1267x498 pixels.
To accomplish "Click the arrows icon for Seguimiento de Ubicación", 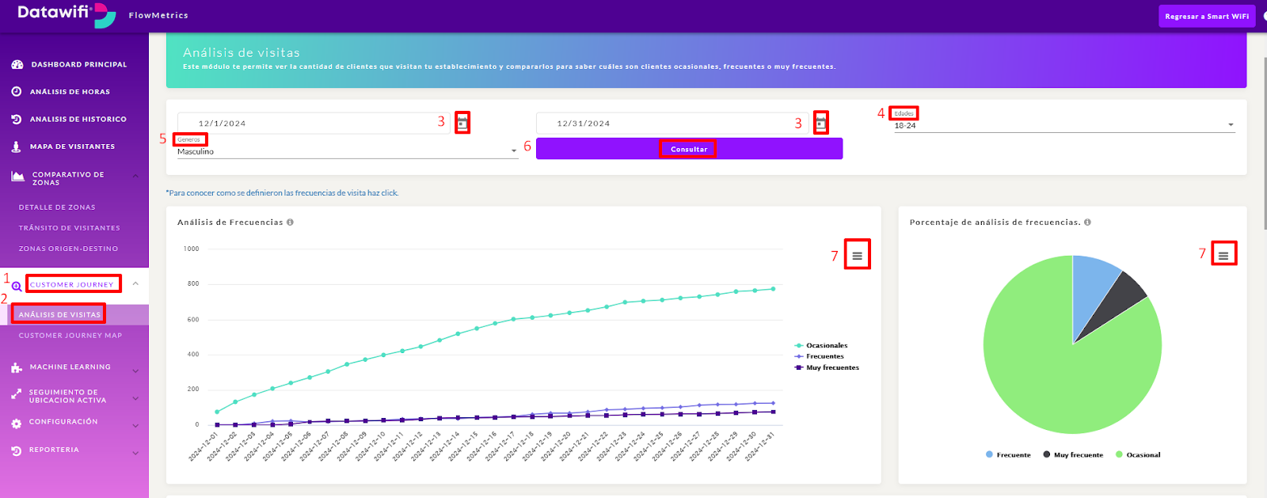I will (x=17, y=393).
